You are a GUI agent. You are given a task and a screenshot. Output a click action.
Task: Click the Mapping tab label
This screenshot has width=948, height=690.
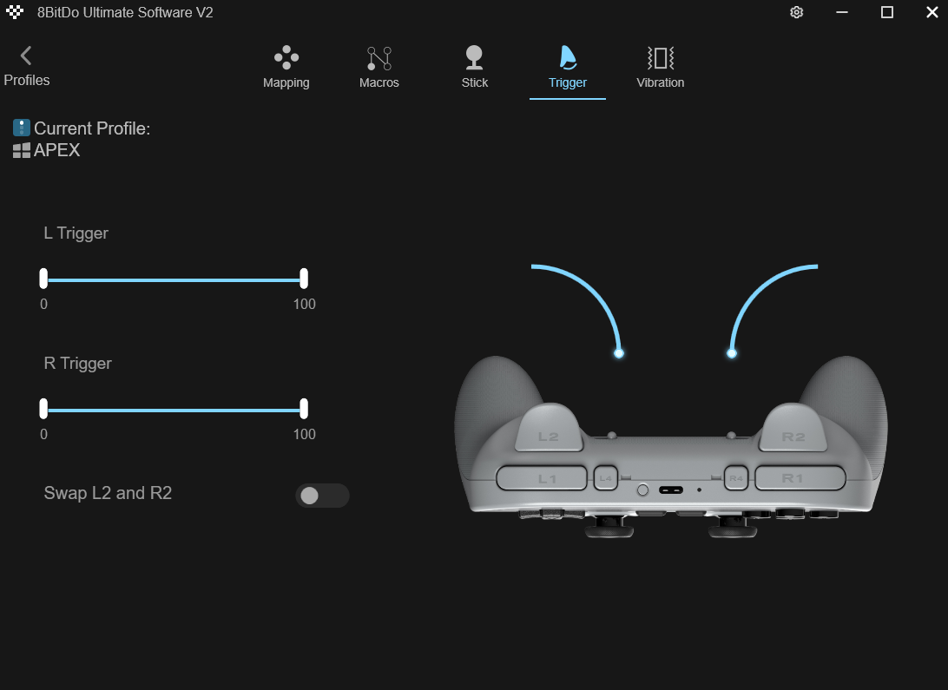tap(286, 82)
